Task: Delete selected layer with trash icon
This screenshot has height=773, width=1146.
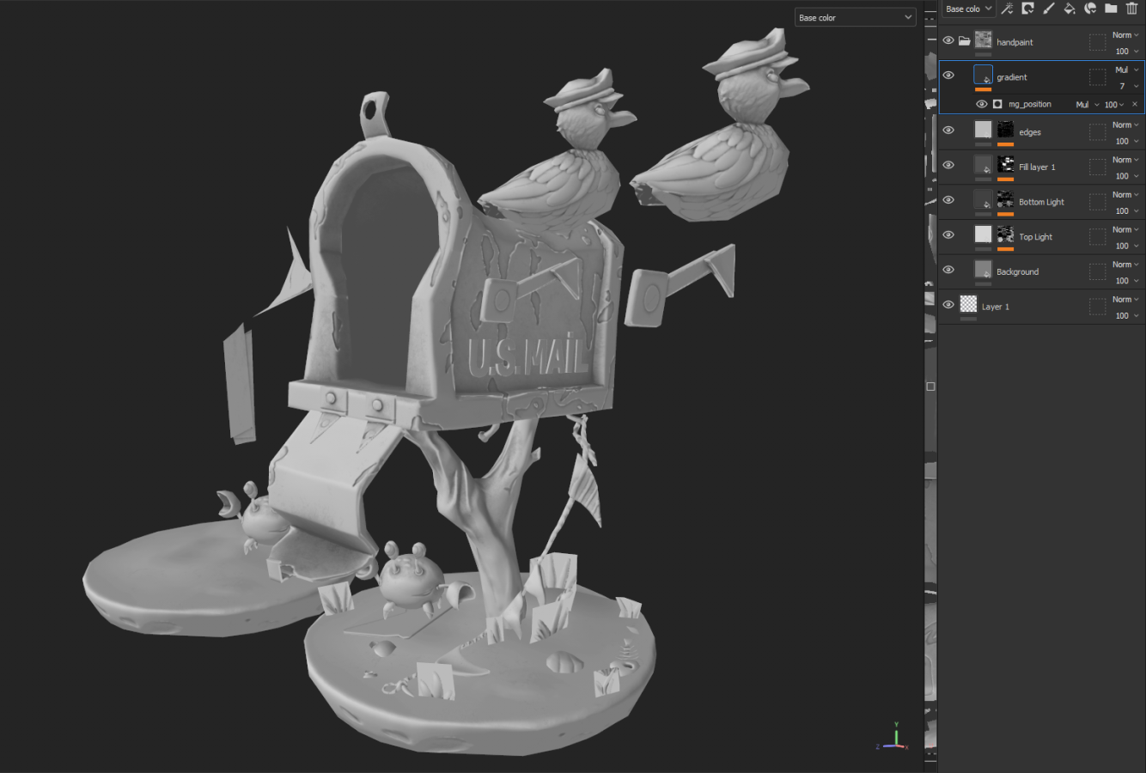Action: 1131,9
